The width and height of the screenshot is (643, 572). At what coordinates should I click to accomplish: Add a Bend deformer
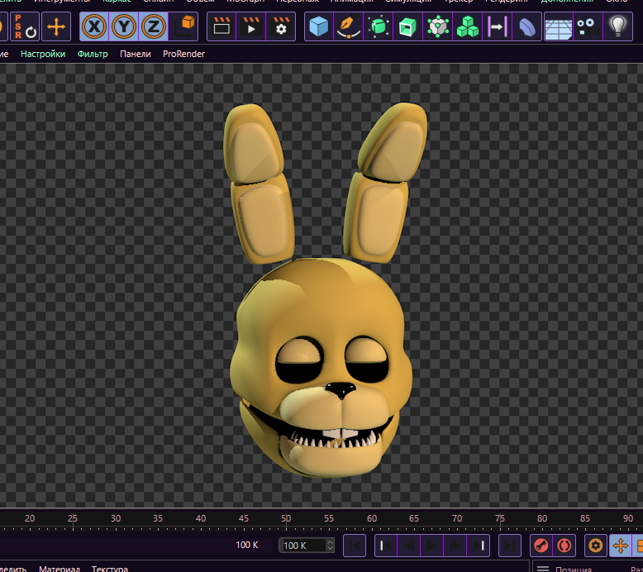(x=527, y=26)
